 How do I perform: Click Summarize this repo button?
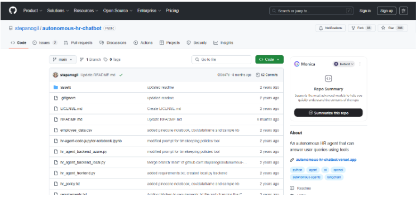point(328,113)
